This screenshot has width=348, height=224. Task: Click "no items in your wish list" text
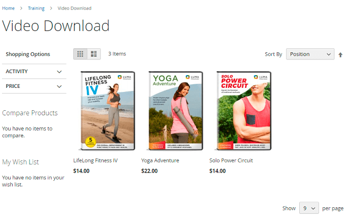(34, 181)
